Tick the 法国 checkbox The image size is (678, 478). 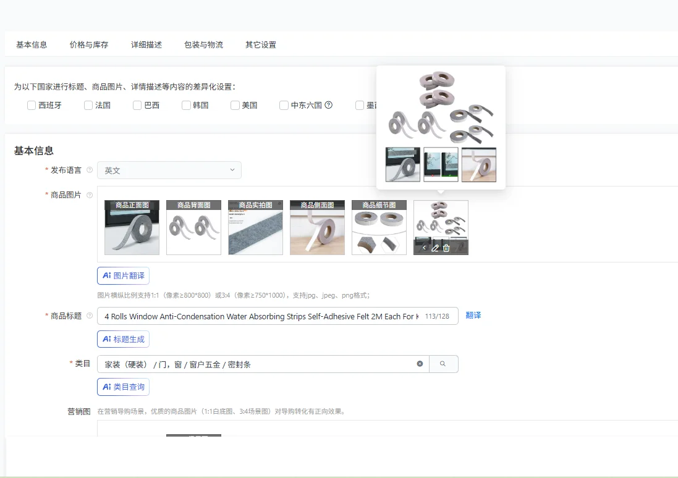(88, 105)
